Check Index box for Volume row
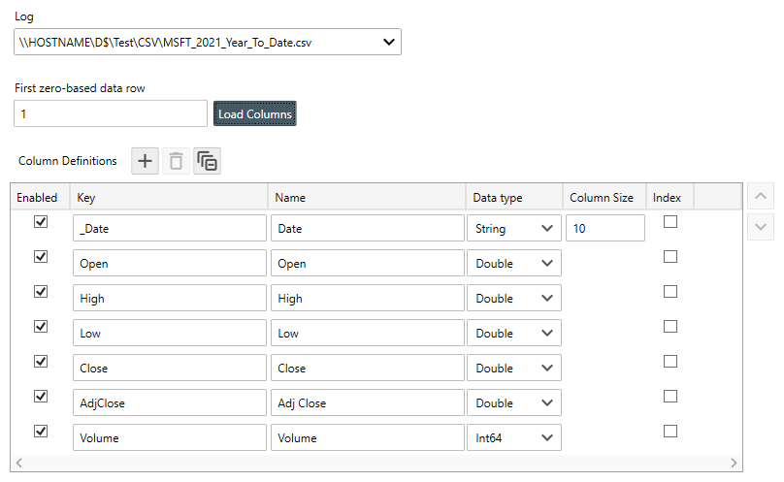This screenshot has width=784, height=482. click(670, 431)
